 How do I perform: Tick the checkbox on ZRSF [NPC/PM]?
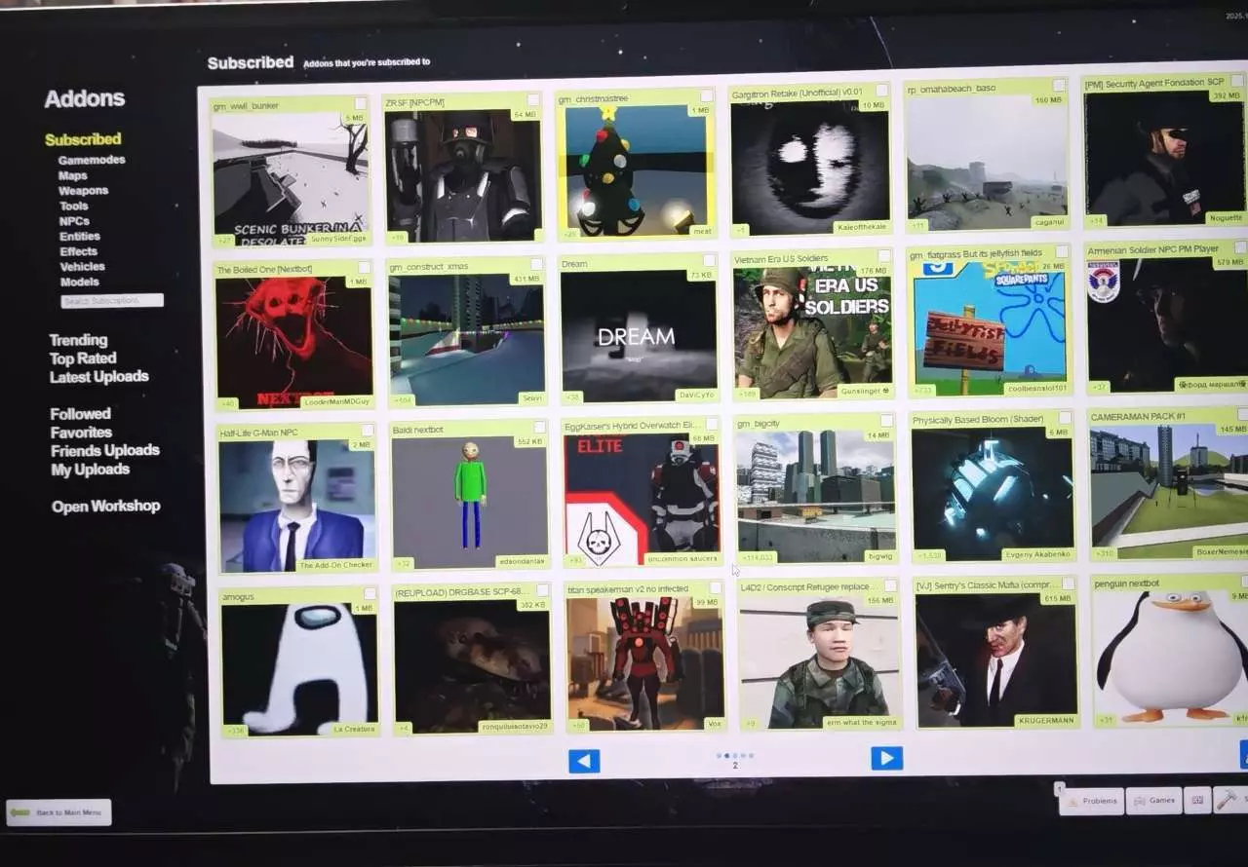click(533, 100)
